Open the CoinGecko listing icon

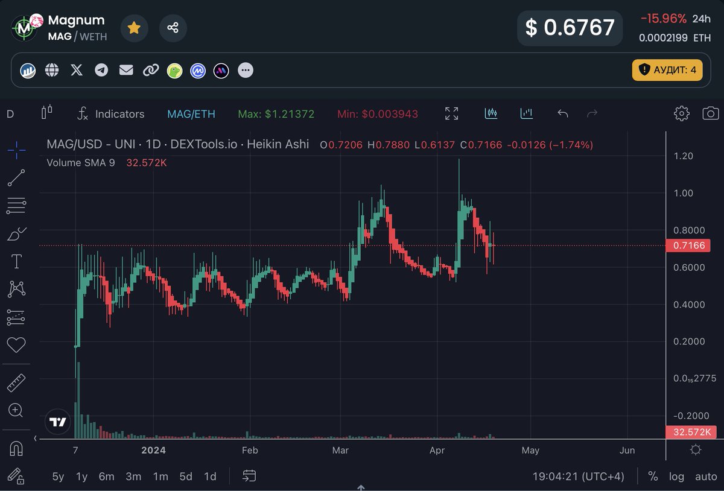[174, 71]
